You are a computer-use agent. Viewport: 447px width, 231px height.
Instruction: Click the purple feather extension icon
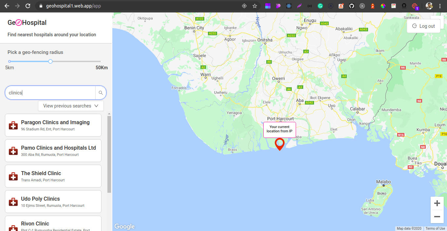click(x=299, y=6)
